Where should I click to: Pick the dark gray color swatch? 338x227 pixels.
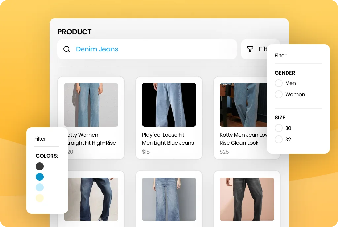(x=40, y=166)
